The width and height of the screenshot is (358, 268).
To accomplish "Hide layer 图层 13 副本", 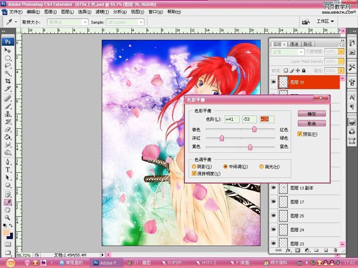I will (x=273, y=188).
